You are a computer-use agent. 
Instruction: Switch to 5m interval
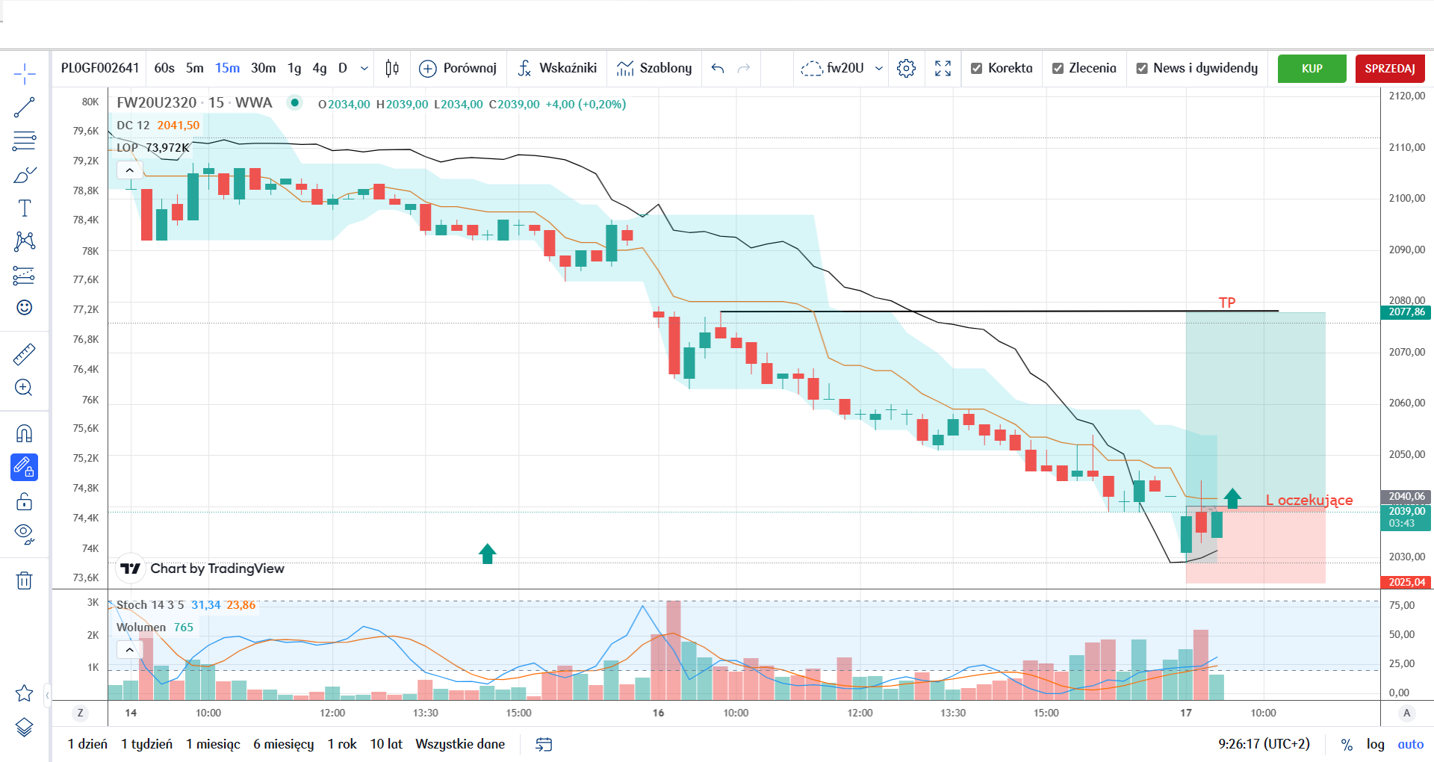[195, 68]
